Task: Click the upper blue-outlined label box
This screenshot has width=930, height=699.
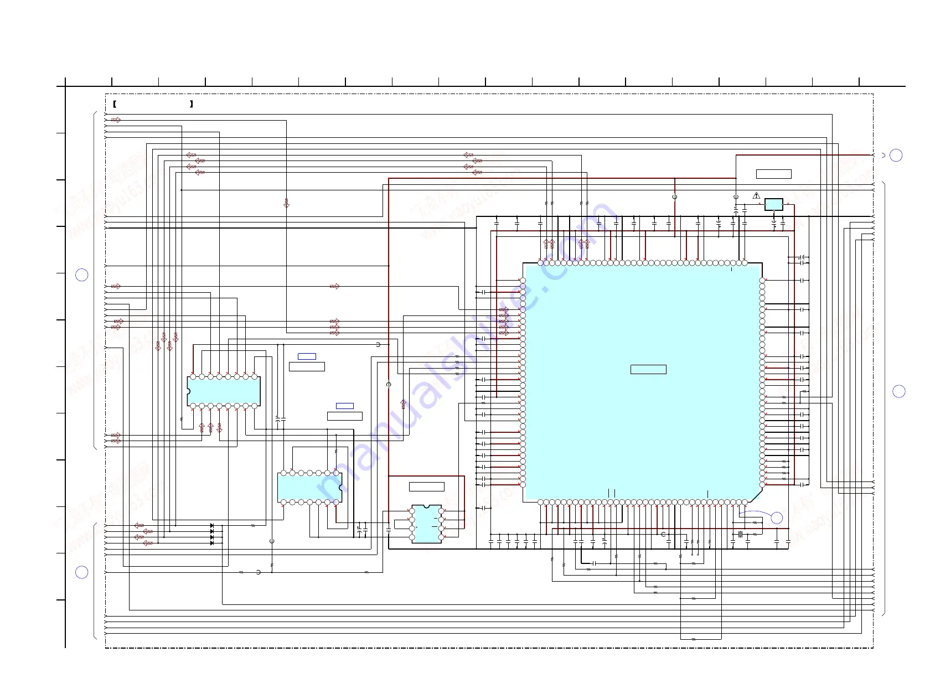Action: [x=307, y=356]
